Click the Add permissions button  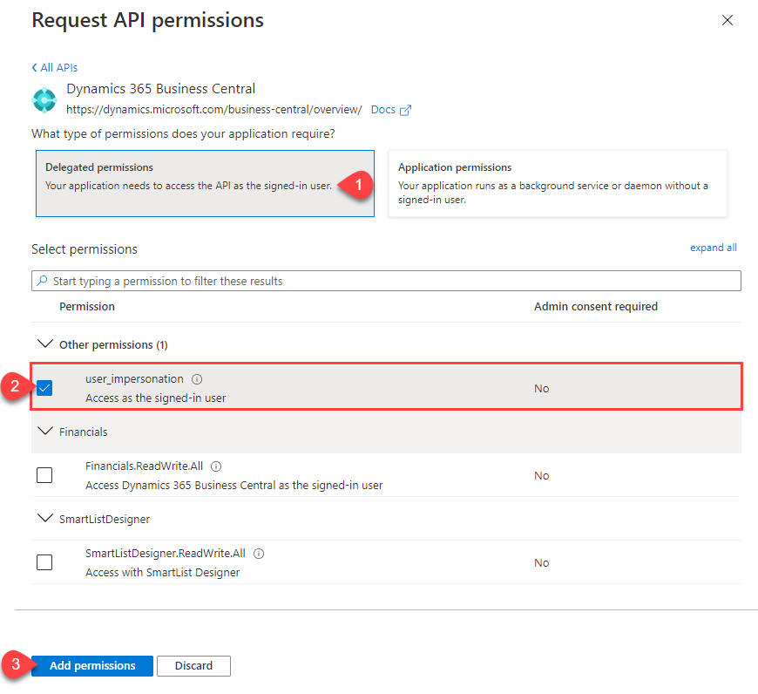click(92, 666)
